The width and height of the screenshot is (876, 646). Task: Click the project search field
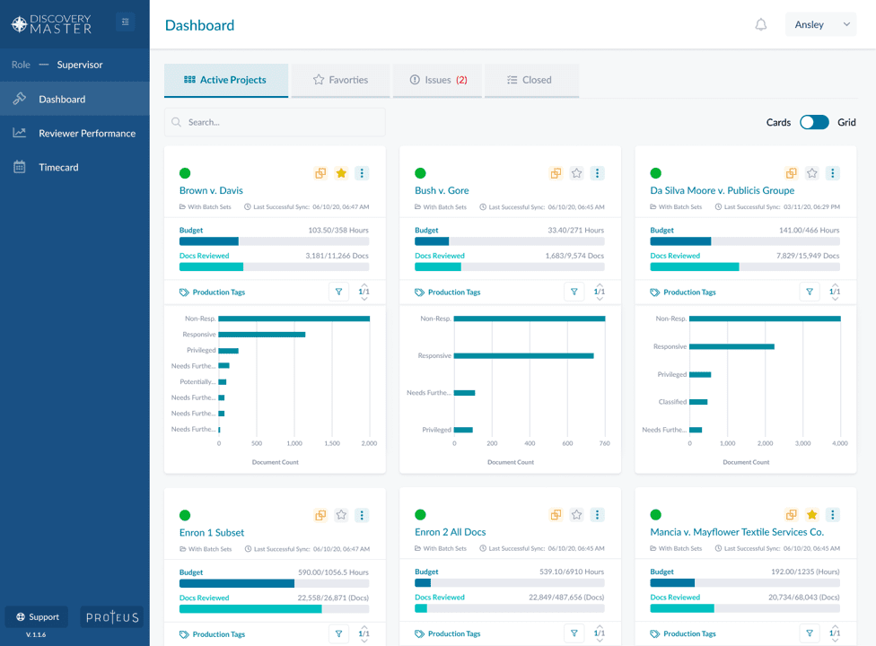coord(275,122)
